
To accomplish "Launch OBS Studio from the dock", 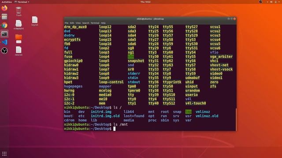I will coord(4,51).
